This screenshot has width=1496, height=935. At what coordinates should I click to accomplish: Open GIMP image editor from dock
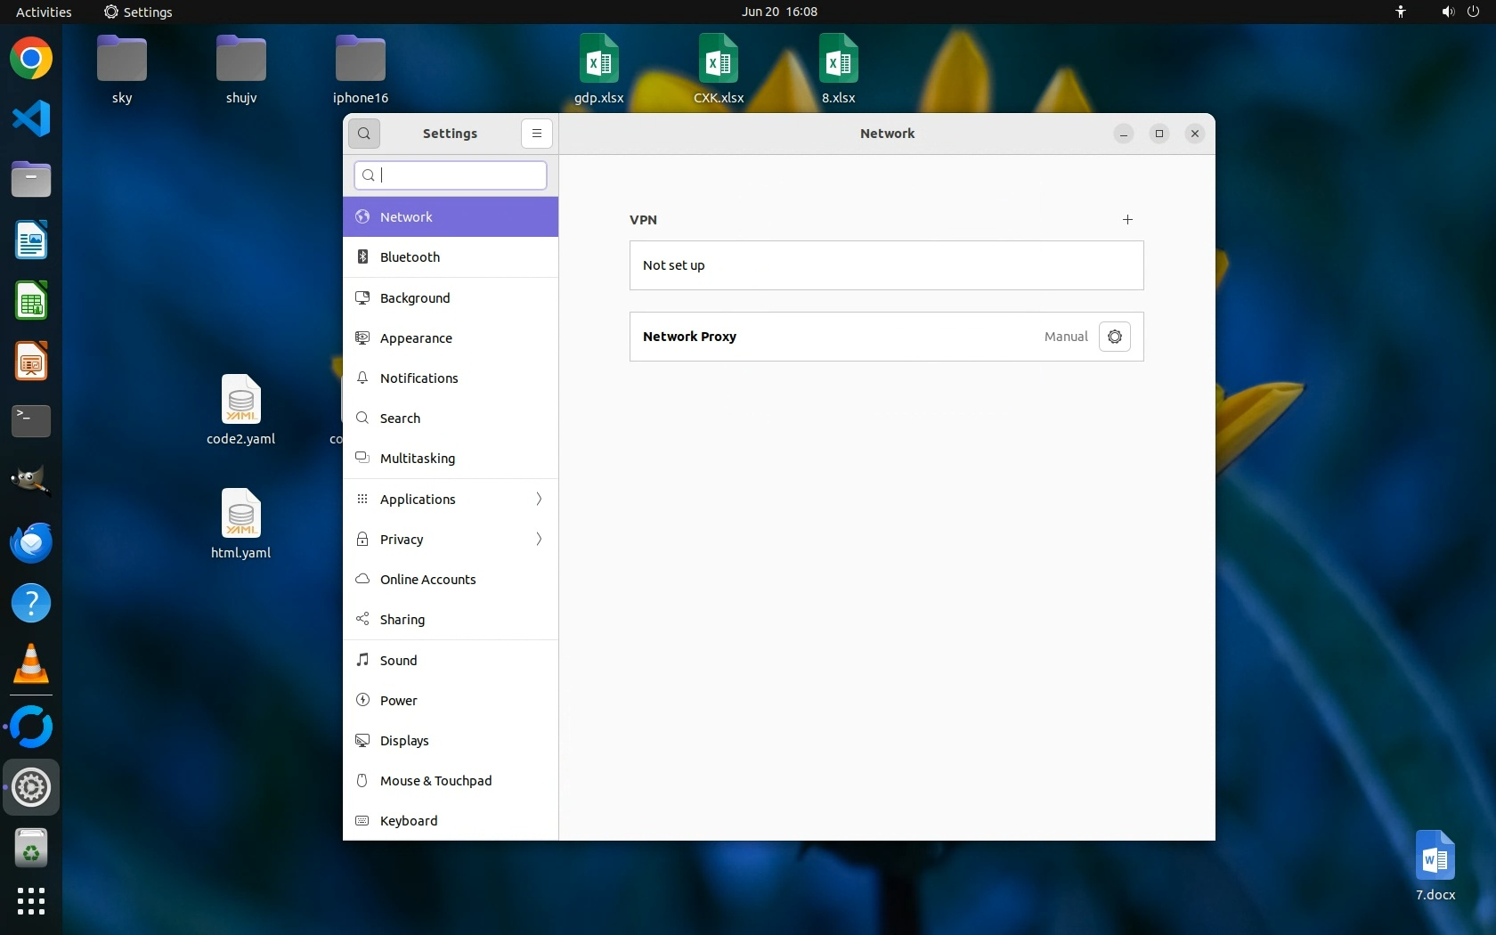coord(31,482)
